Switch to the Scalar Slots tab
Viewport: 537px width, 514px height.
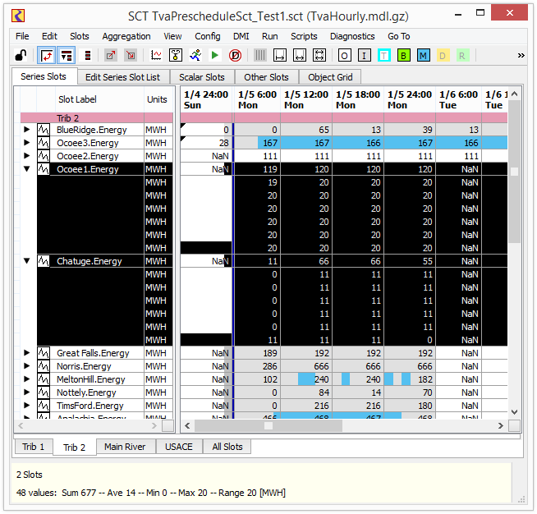click(x=202, y=77)
